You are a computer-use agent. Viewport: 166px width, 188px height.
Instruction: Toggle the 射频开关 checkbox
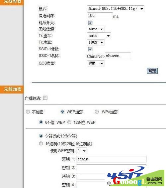(90, 23)
